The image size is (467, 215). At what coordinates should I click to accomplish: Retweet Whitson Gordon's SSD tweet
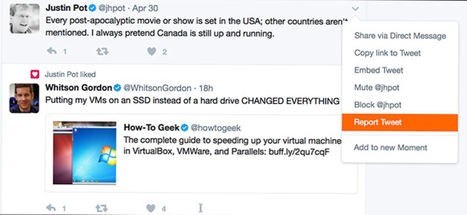102,208
